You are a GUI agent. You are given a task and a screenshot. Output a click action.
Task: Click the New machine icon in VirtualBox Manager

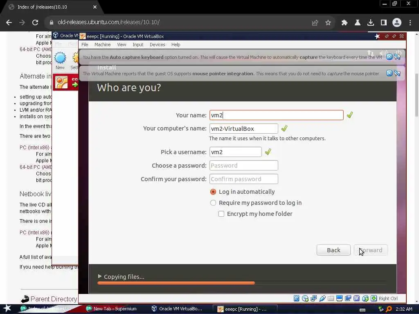pos(60,58)
